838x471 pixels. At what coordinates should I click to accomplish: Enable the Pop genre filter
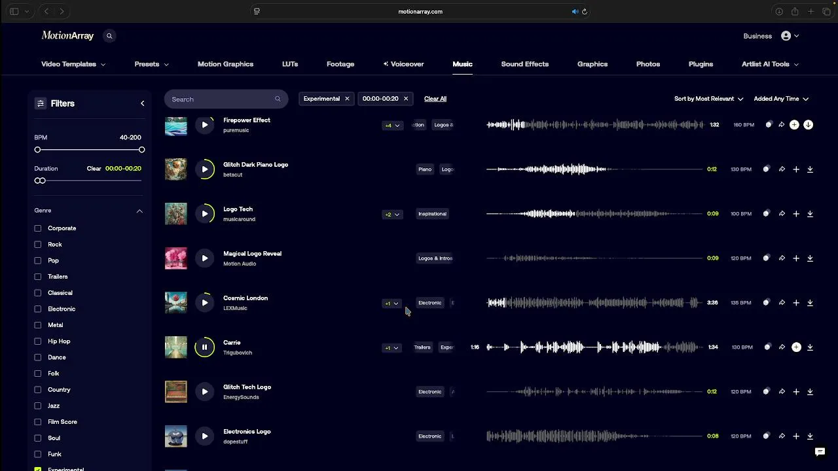point(38,260)
